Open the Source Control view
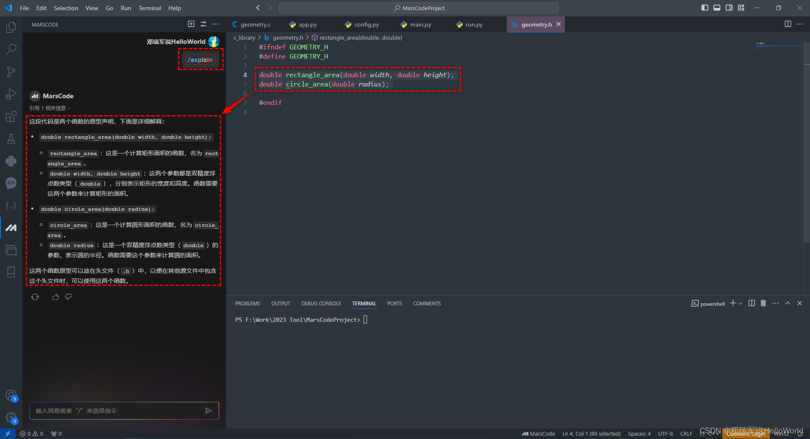This screenshot has height=439, width=810. pyautogui.click(x=11, y=72)
